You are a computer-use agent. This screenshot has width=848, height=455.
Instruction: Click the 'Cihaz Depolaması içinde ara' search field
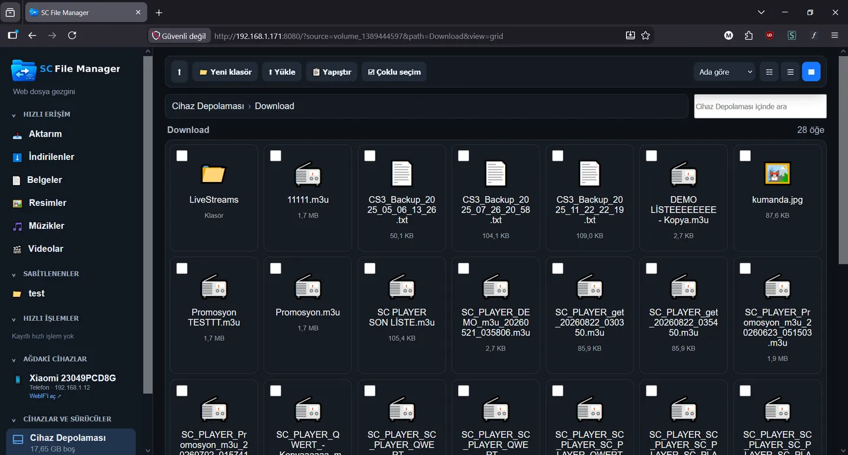pos(760,107)
